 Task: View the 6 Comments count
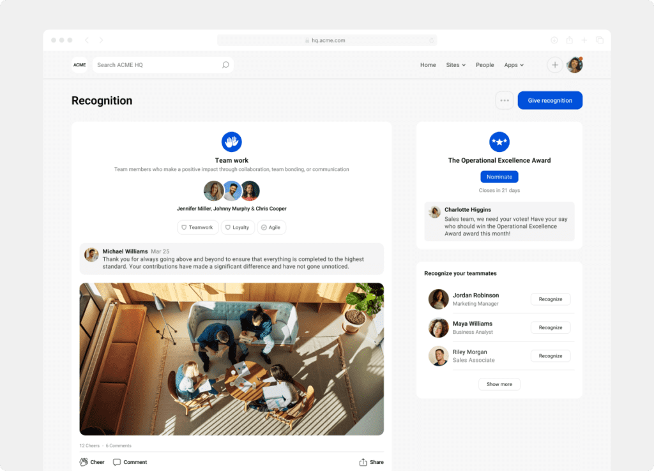click(118, 445)
